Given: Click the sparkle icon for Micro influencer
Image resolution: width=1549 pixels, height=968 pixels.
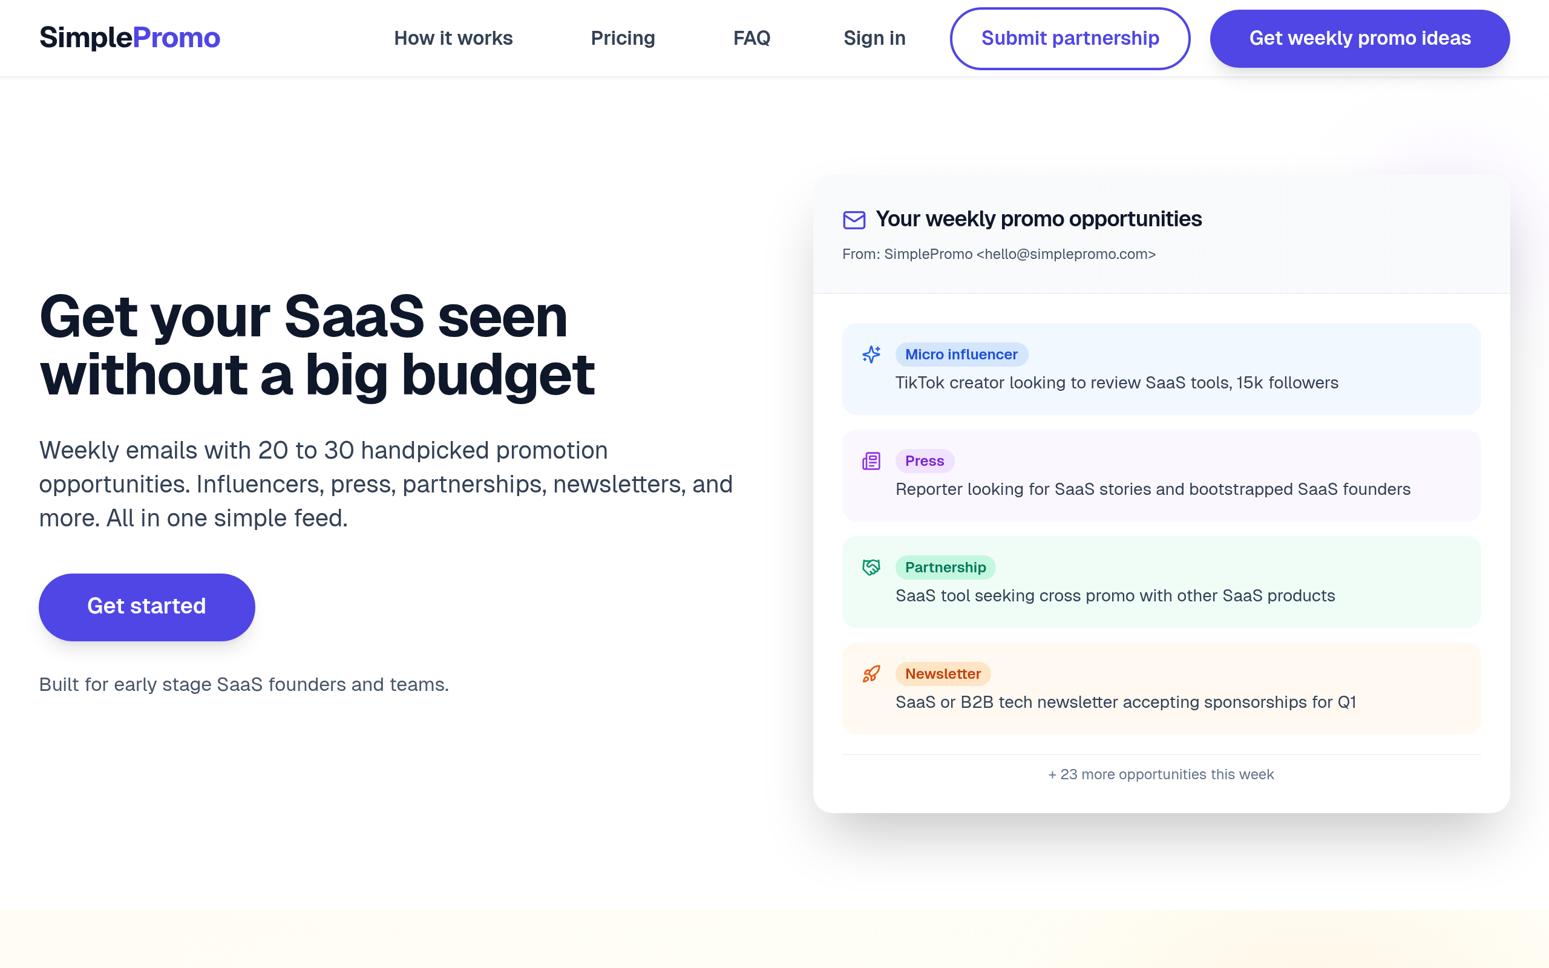Looking at the screenshot, I should 871,354.
